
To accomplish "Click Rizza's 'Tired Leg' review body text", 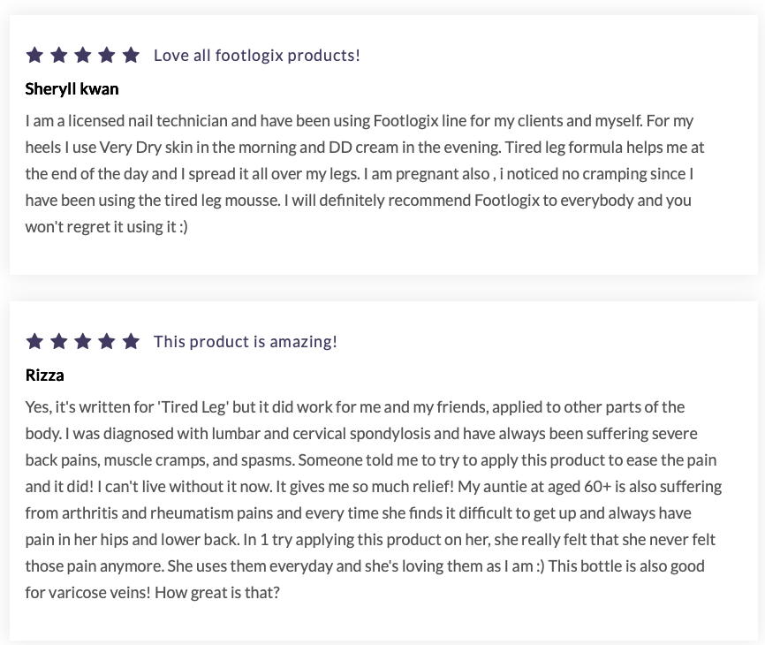I will [x=371, y=499].
